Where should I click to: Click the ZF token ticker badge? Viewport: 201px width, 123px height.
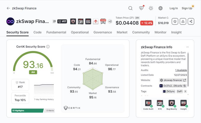click(x=54, y=21)
